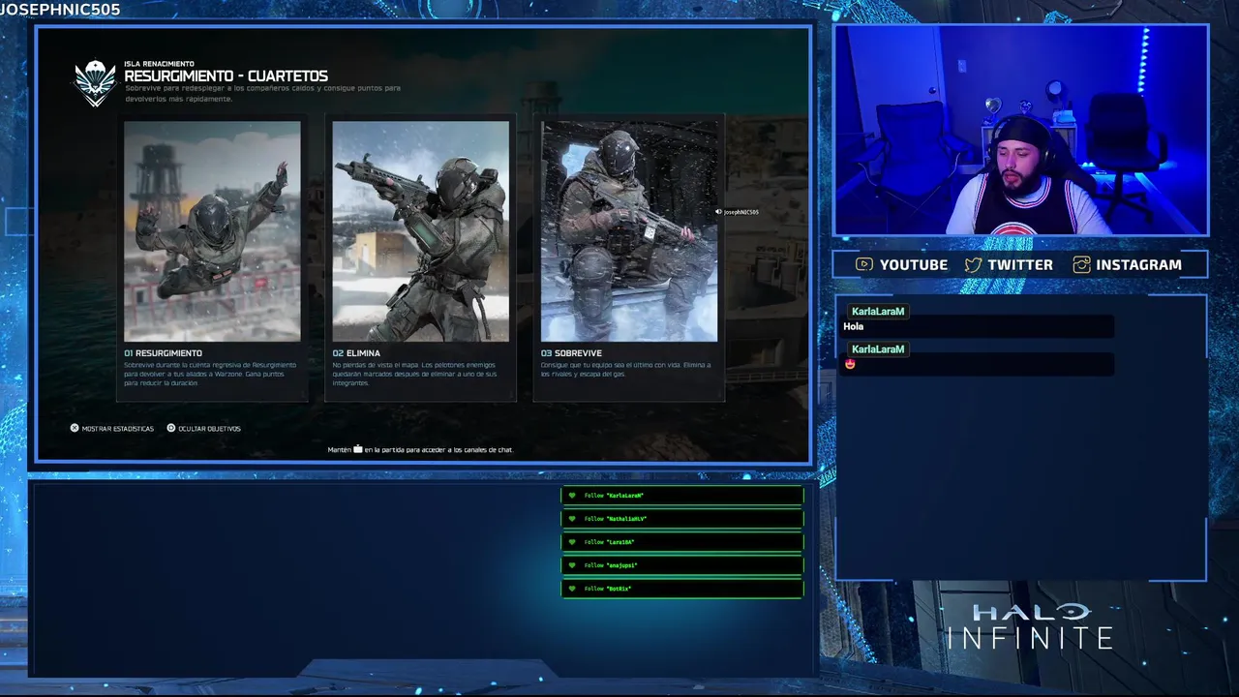The height and width of the screenshot is (697, 1239).
Task: Open the YOUTUBE social label
Action: pos(914,264)
